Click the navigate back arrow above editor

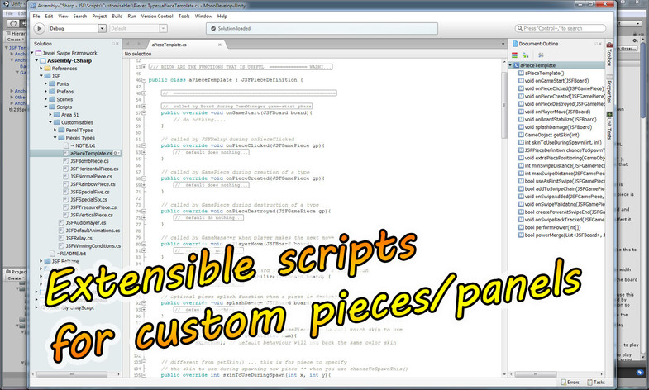128,44
